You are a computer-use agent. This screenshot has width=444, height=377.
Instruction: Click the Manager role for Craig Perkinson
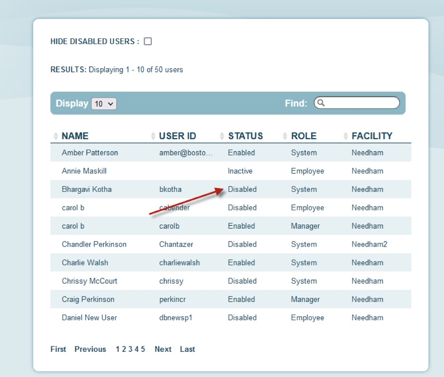pyautogui.click(x=305, y=299)
